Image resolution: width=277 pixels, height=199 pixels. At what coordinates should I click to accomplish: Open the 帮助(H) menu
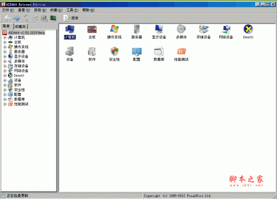click(88, 10)
